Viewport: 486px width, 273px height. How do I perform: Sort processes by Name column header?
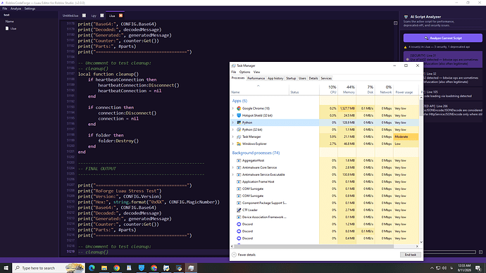(x=260, y=89)
